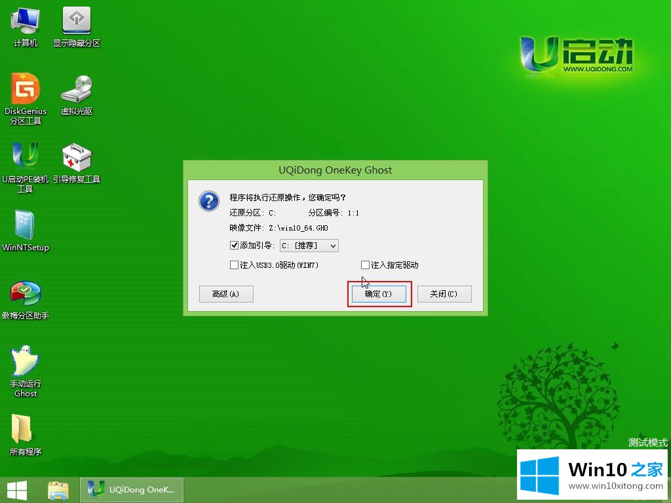The width and height of the screenshot is (671, 503).
Task: Click the 还原分区: C: text
Action: click(x=252, y=213)
